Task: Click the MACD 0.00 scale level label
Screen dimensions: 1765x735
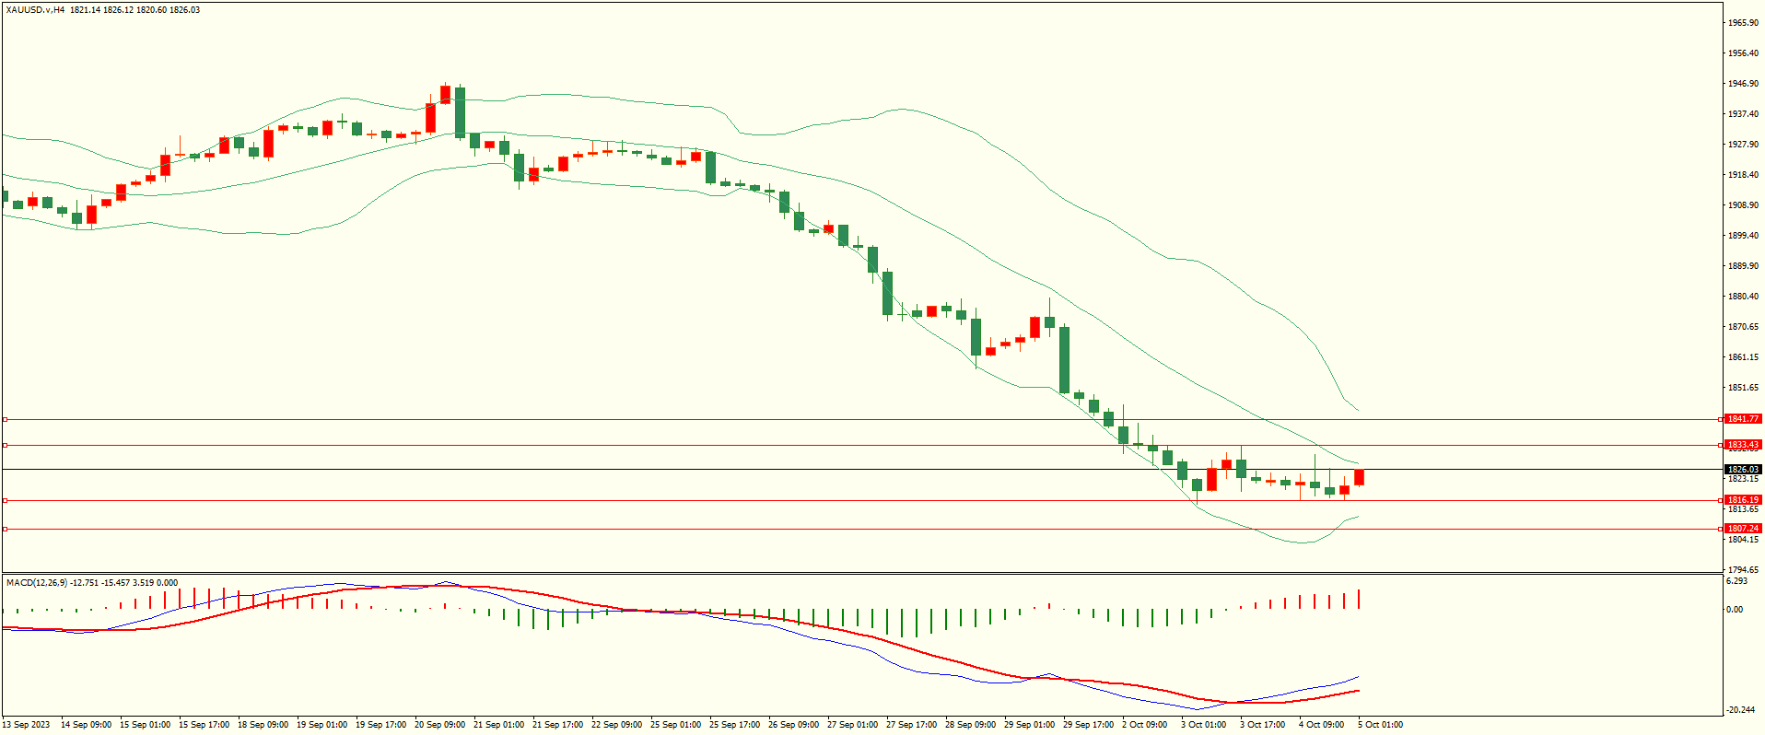Action: coord(1735,610)
